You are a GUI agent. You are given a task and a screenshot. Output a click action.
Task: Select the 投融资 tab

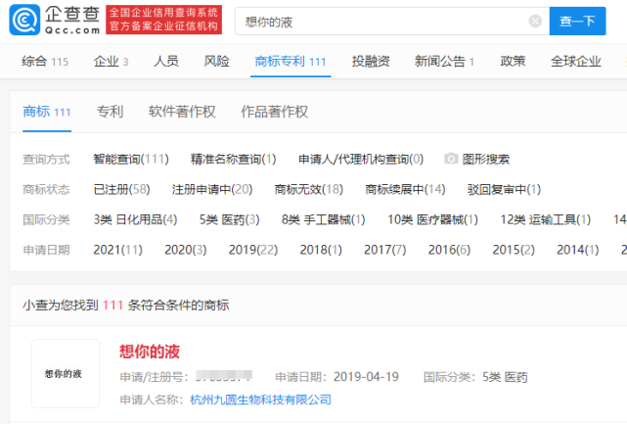click(370, 62)
